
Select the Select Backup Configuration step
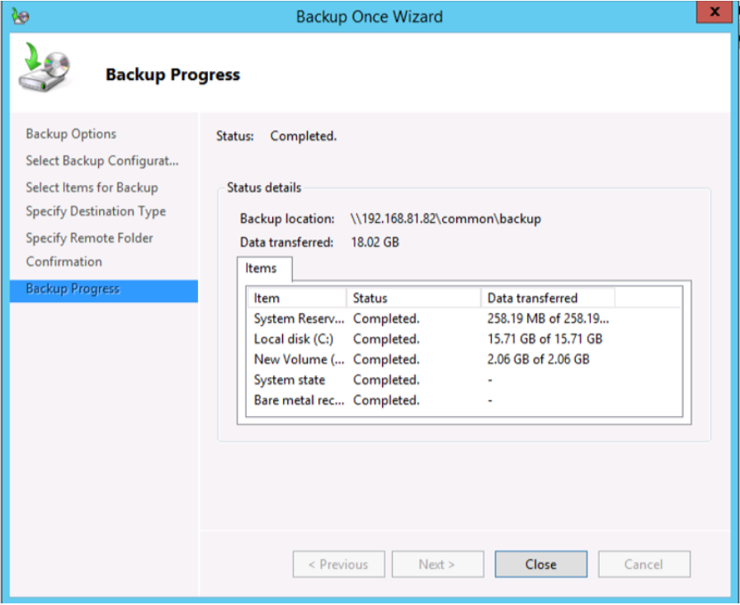(x=101, y=160)
